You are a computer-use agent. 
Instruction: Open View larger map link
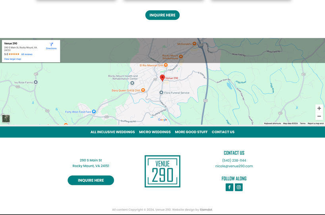pyautogui.click(x=13, y=59)
